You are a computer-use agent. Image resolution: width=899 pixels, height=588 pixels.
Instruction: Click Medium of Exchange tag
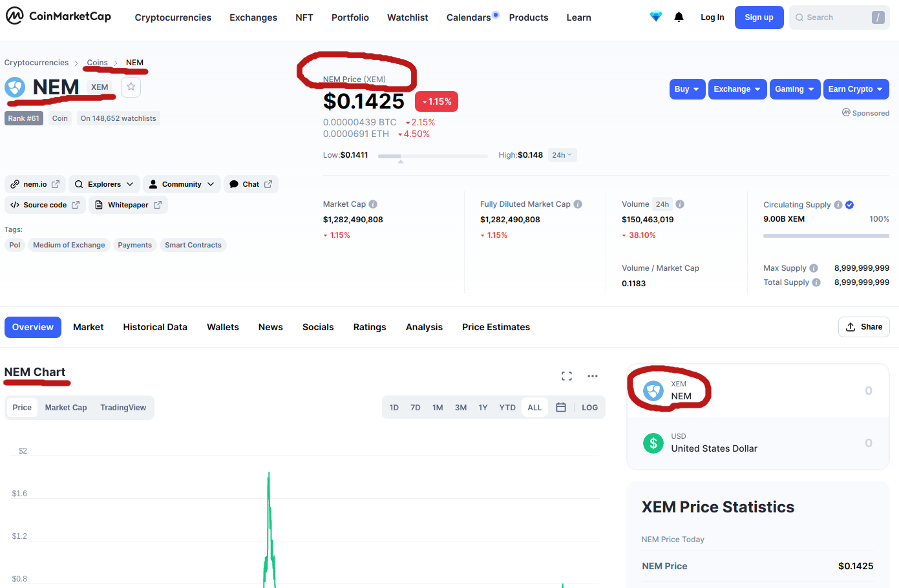tap(69, 245)
